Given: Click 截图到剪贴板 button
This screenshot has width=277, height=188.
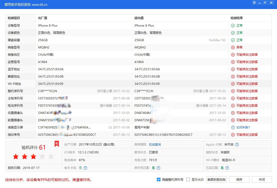Looking at the screenshot, I should [x=217, y=179].
